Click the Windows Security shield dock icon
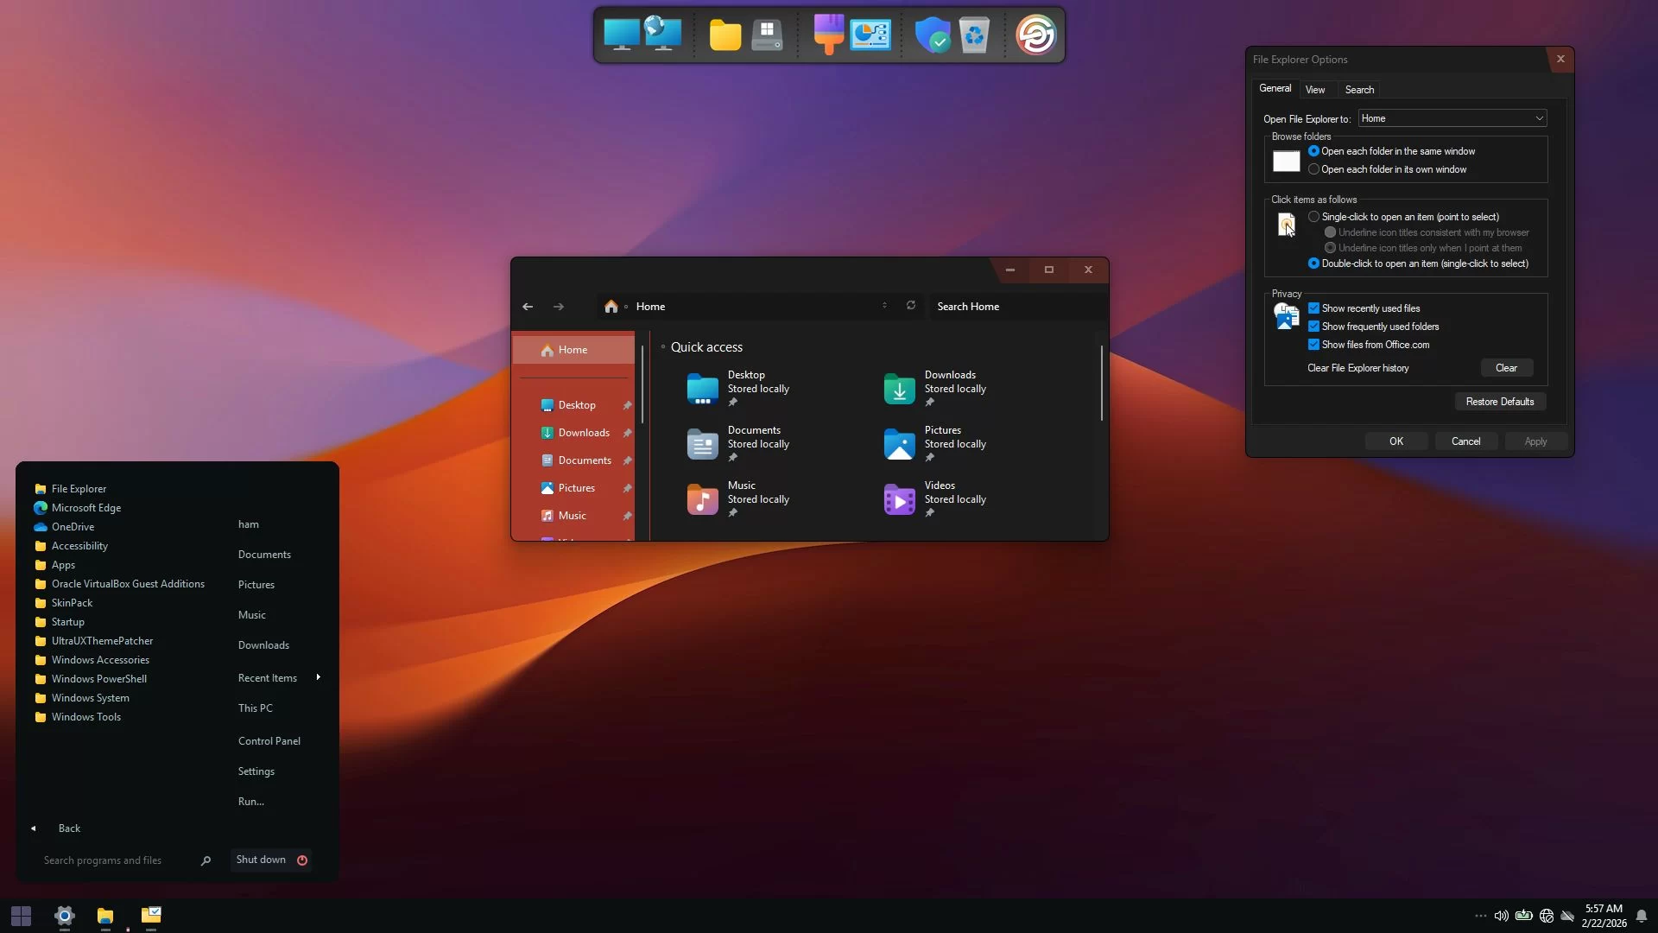1658x933 pixels. point(932,36)
